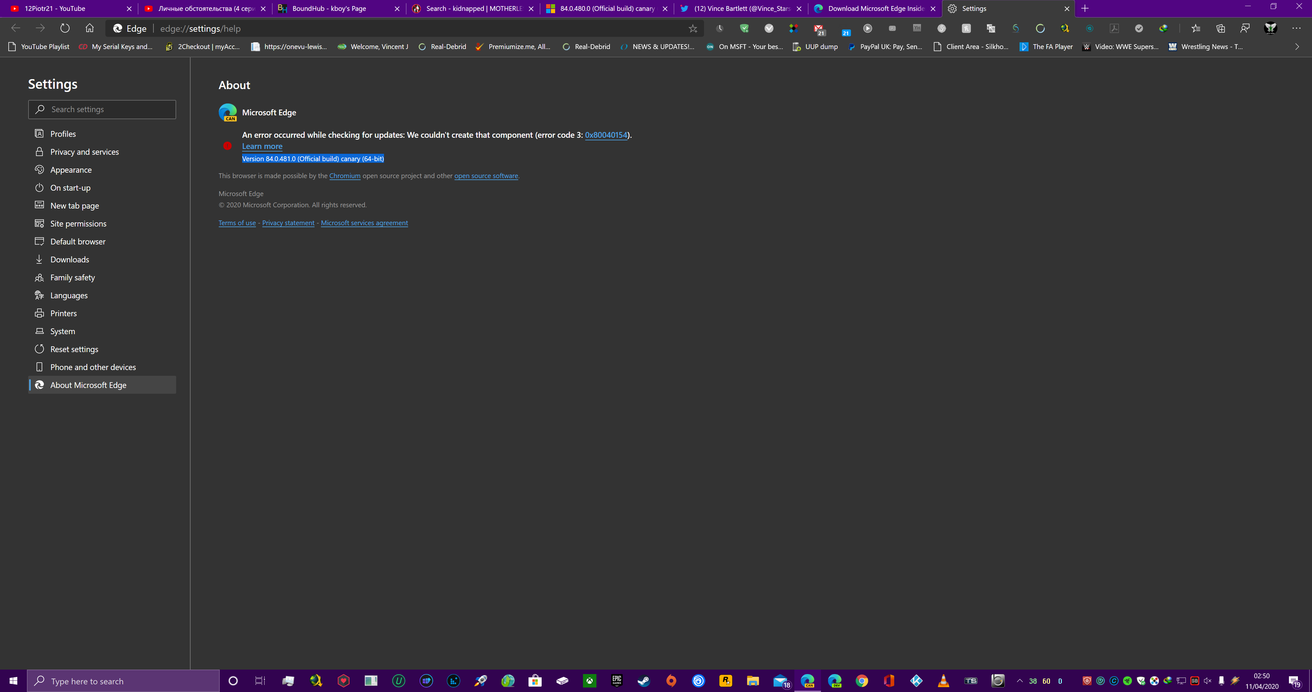Expand hidden system tray icons
1312x692 pixels.
coord(1020,681)
